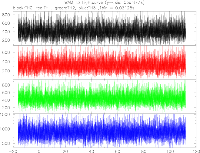Viewport: 200px width, 153px height.
Task: Click the blue TH3 lightcurve panel
Action: click(105, 131)
